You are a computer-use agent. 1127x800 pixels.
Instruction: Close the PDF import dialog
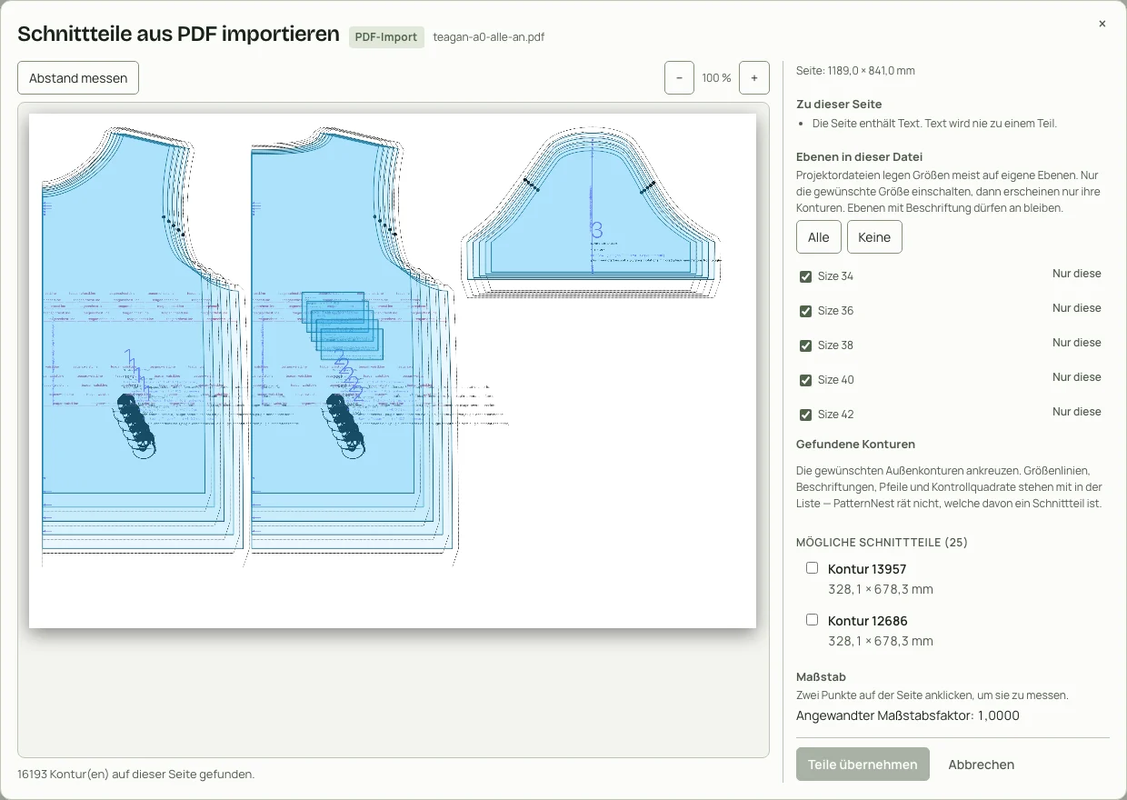tap(1102, 24)
